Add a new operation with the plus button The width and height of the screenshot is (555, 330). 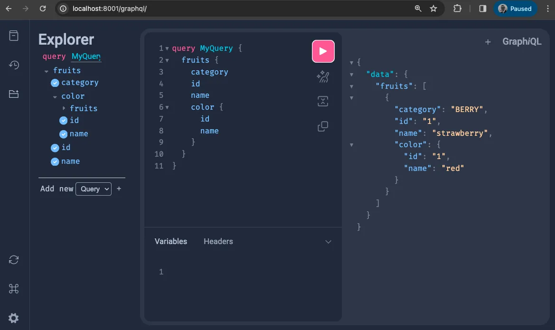pos(119,189)
